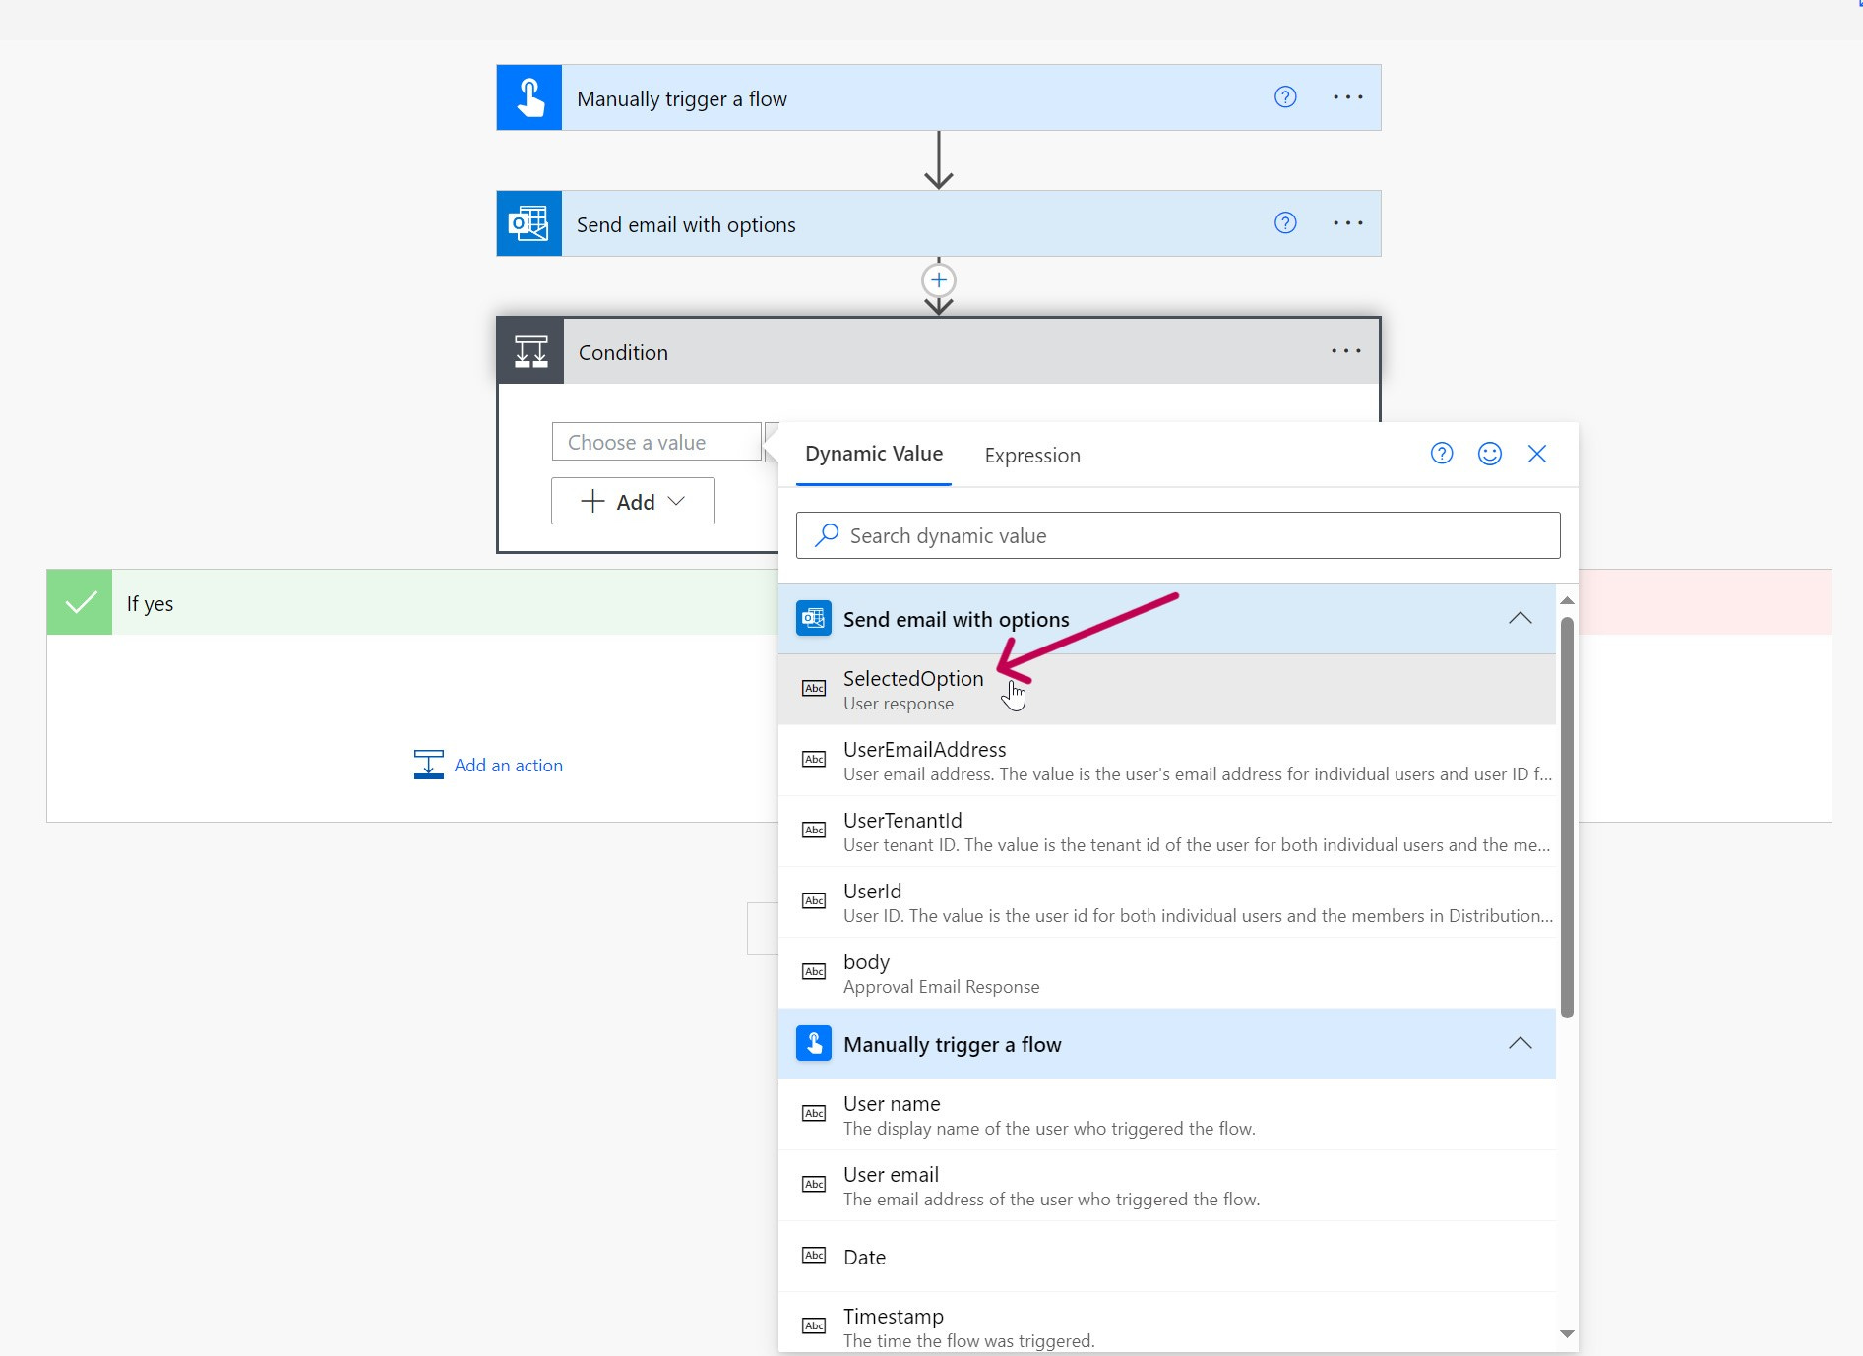Switch to the Expression tab
The width and height of the screenshot is (1863, 1356).
pyautogui.click(x=1032, y=455)
